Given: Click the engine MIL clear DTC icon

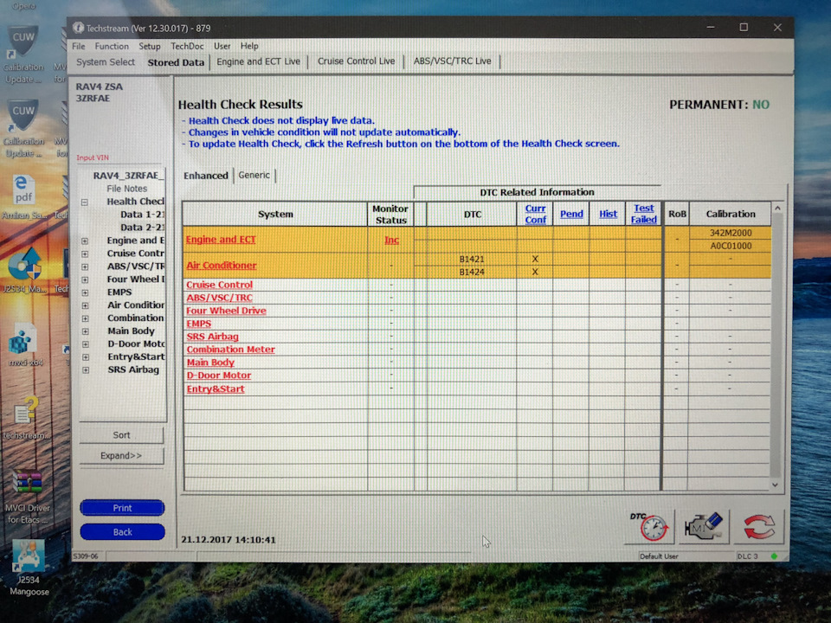Looking at the screenshot, I should pyautogui.click(x=703, y=527).
